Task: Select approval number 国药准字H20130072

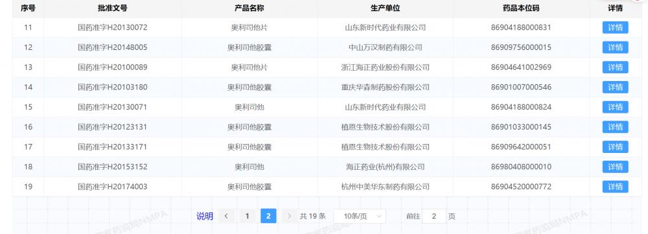Action: (112, 28)
